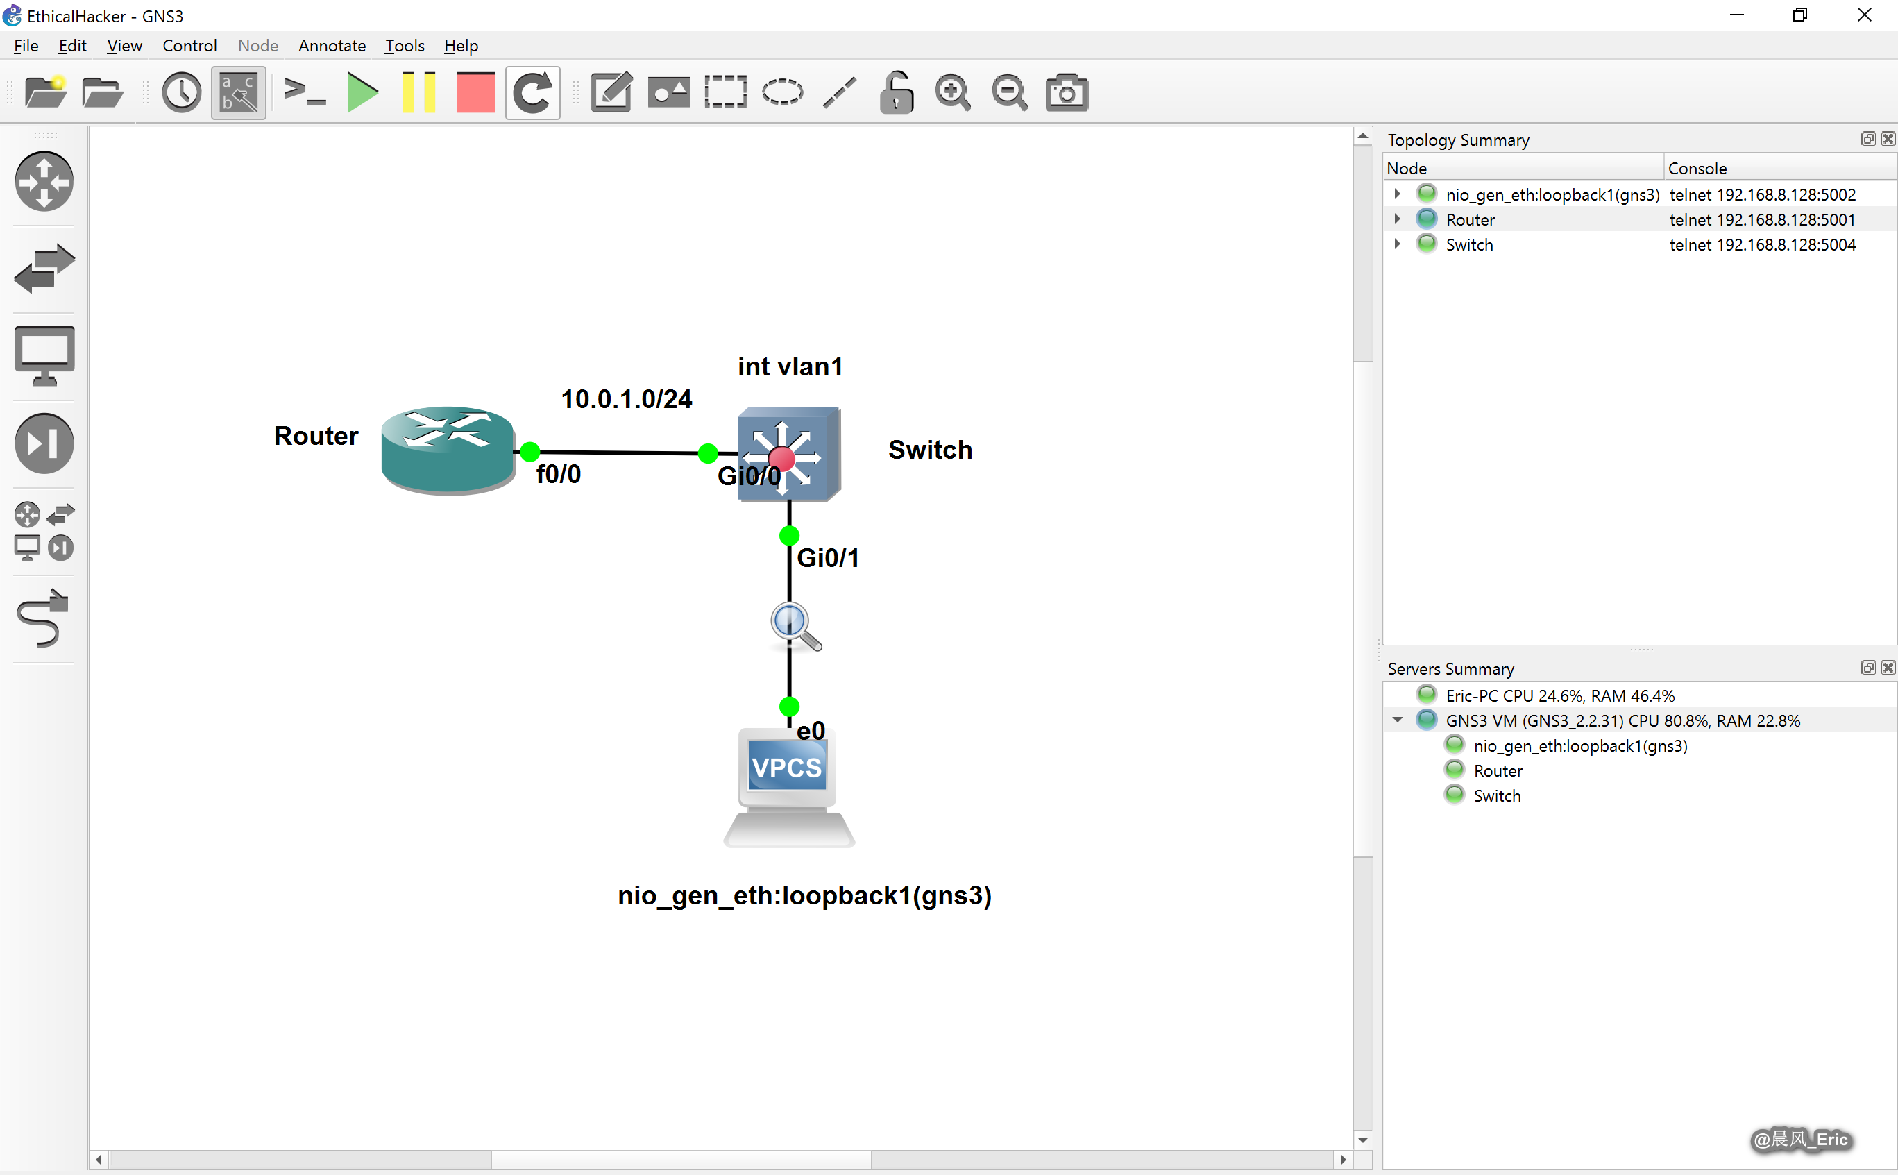Open console to all devices

click(x=304, y=92)
